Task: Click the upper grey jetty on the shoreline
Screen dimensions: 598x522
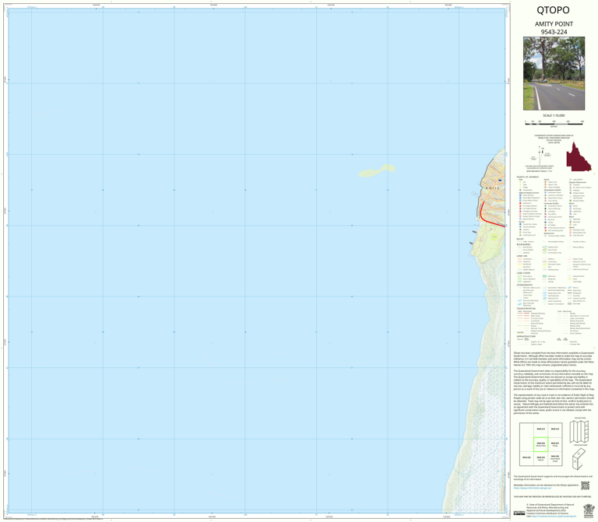Action: click(474, 231)
